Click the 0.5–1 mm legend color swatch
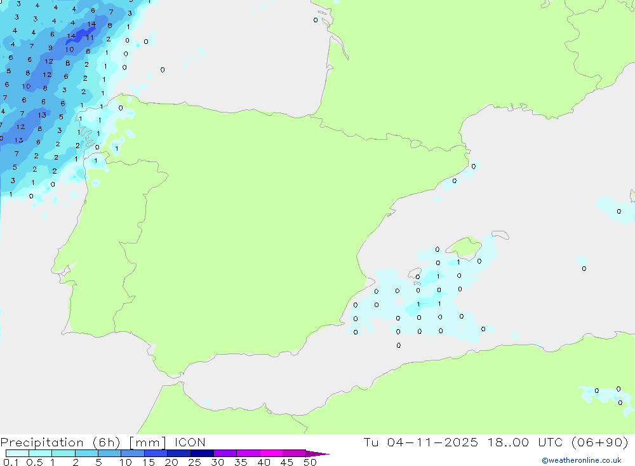The image size is (635, 466). [x=40, y=453]
